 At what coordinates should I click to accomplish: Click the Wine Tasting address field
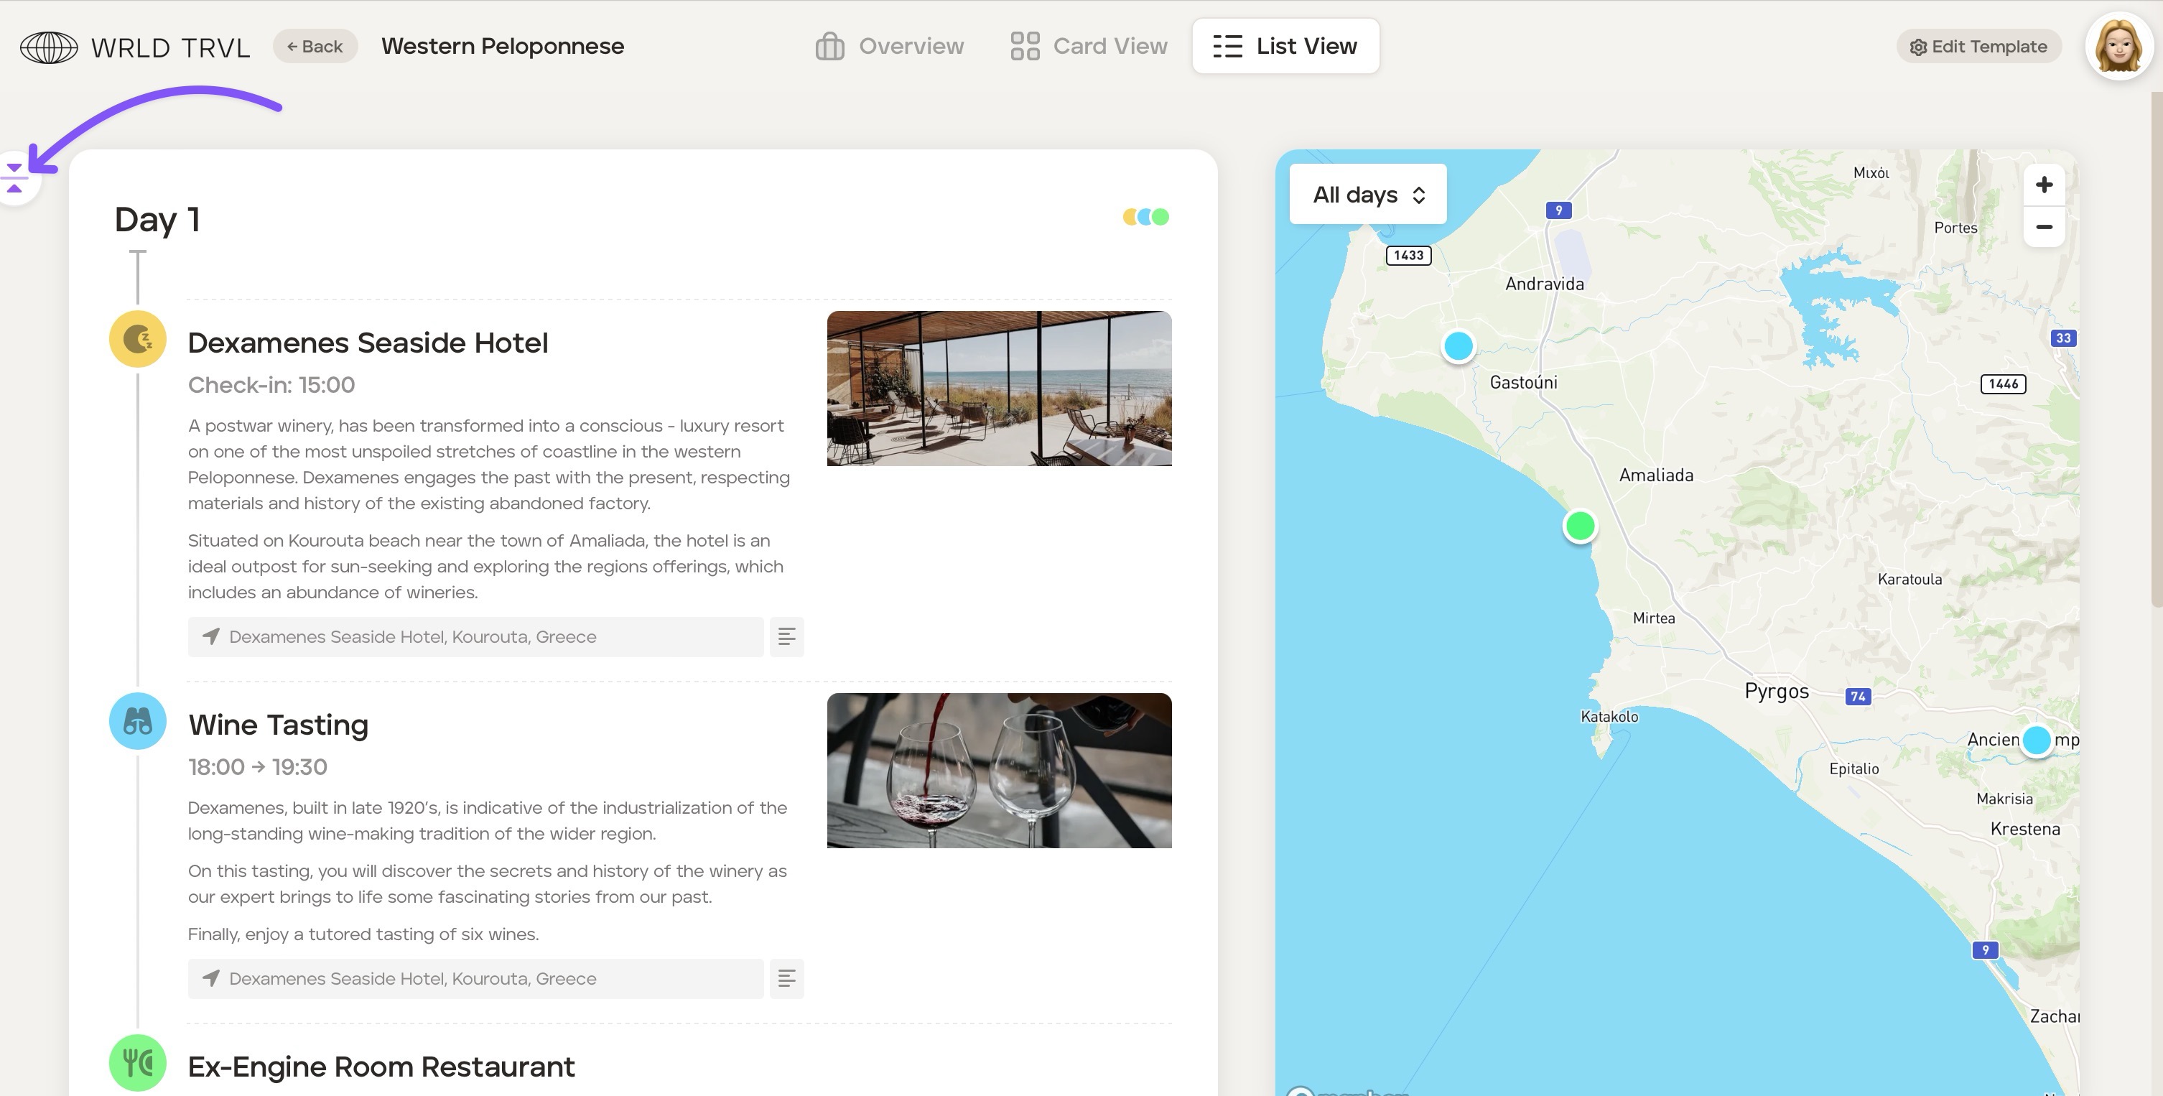point(475,978)
